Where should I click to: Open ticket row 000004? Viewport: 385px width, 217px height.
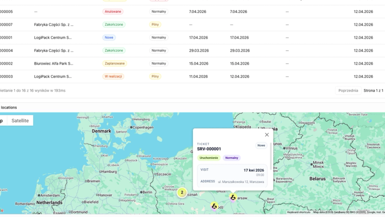pos(192,51)
